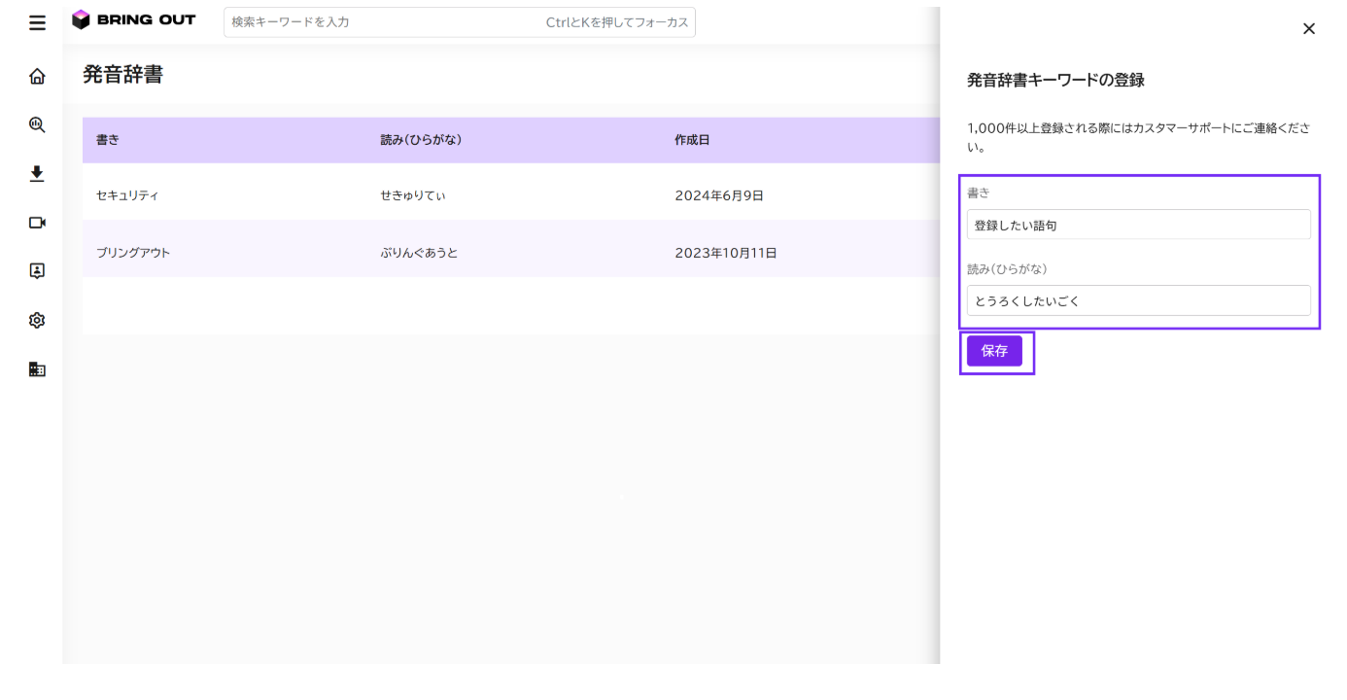
Task: Select the ぶりんぐあうと reading cell
Action: [x=419, y=253]
